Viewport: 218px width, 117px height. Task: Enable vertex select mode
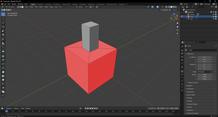pos(18,7)
